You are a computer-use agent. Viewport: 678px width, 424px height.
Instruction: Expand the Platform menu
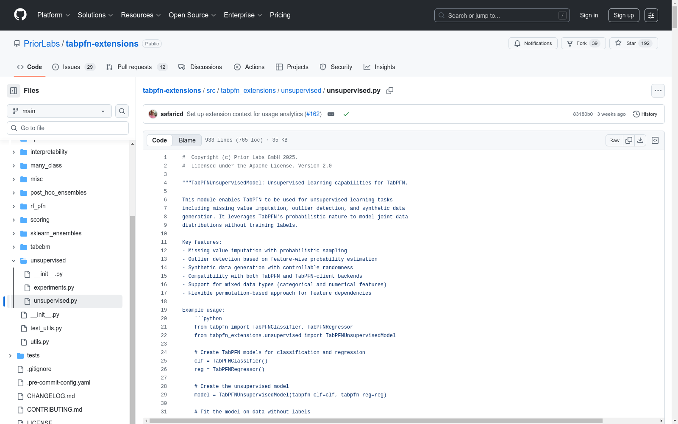point(54,15)
